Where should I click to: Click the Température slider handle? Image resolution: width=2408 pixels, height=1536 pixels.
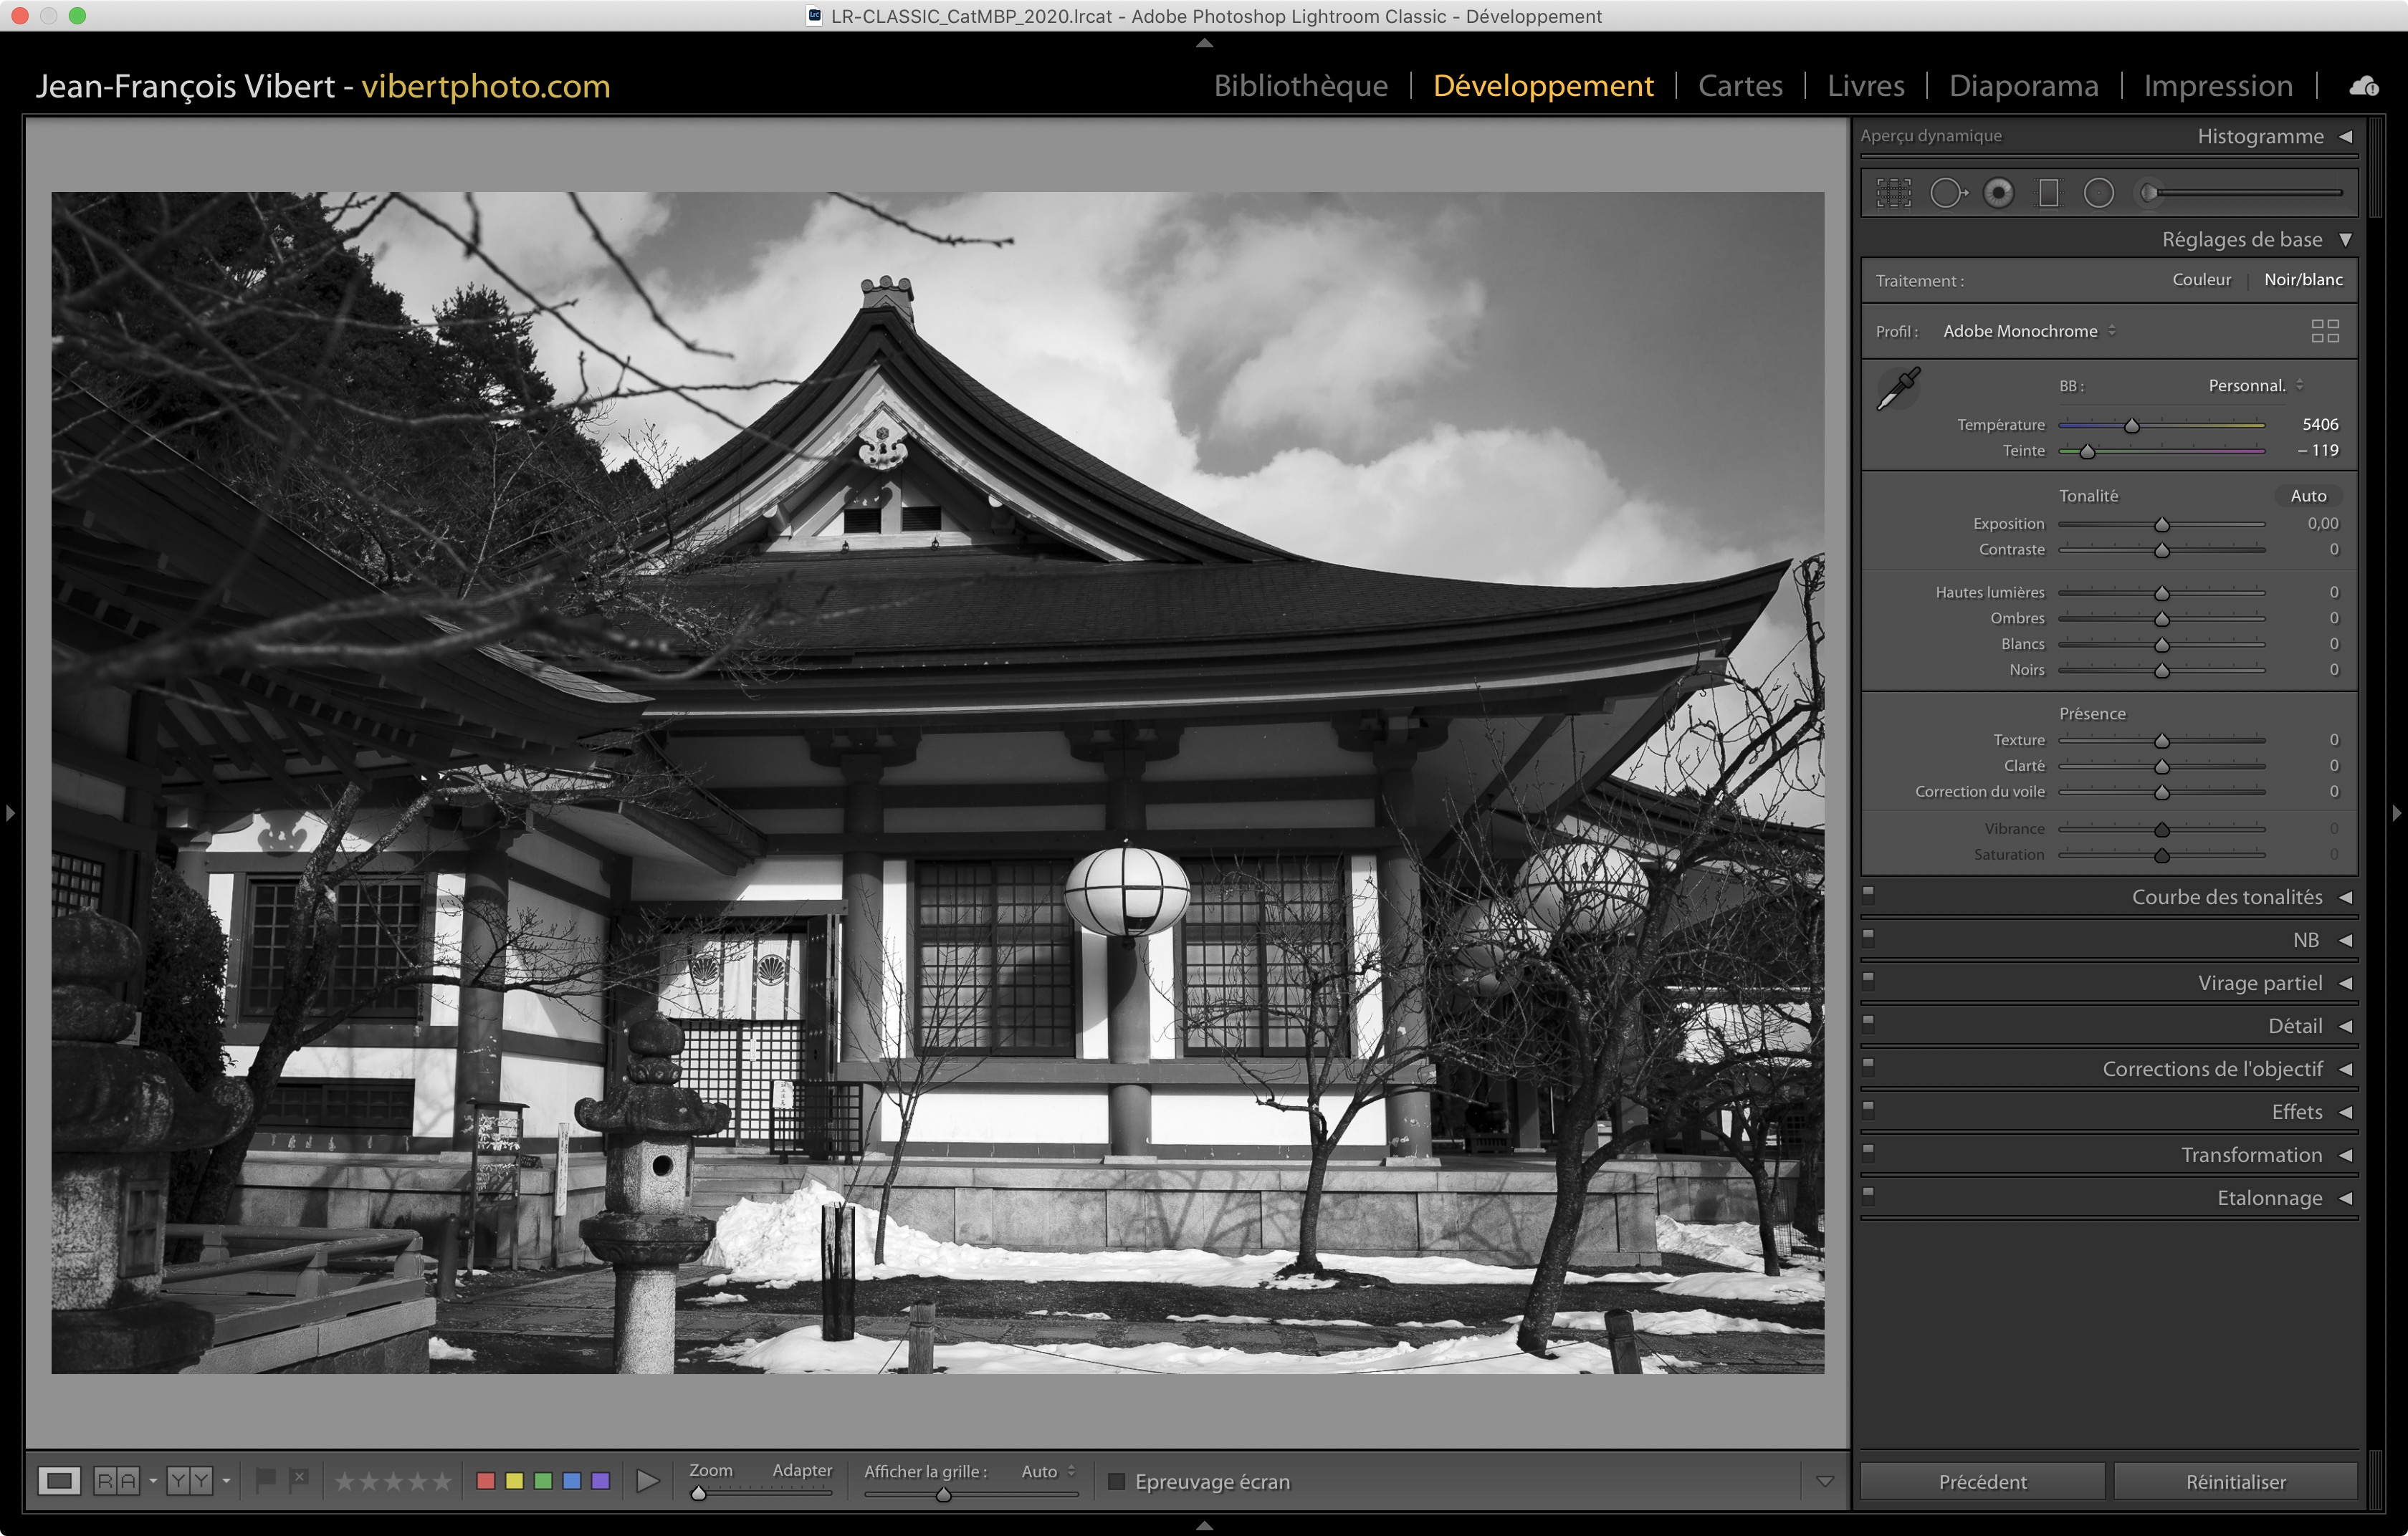tap(2131, 426)
